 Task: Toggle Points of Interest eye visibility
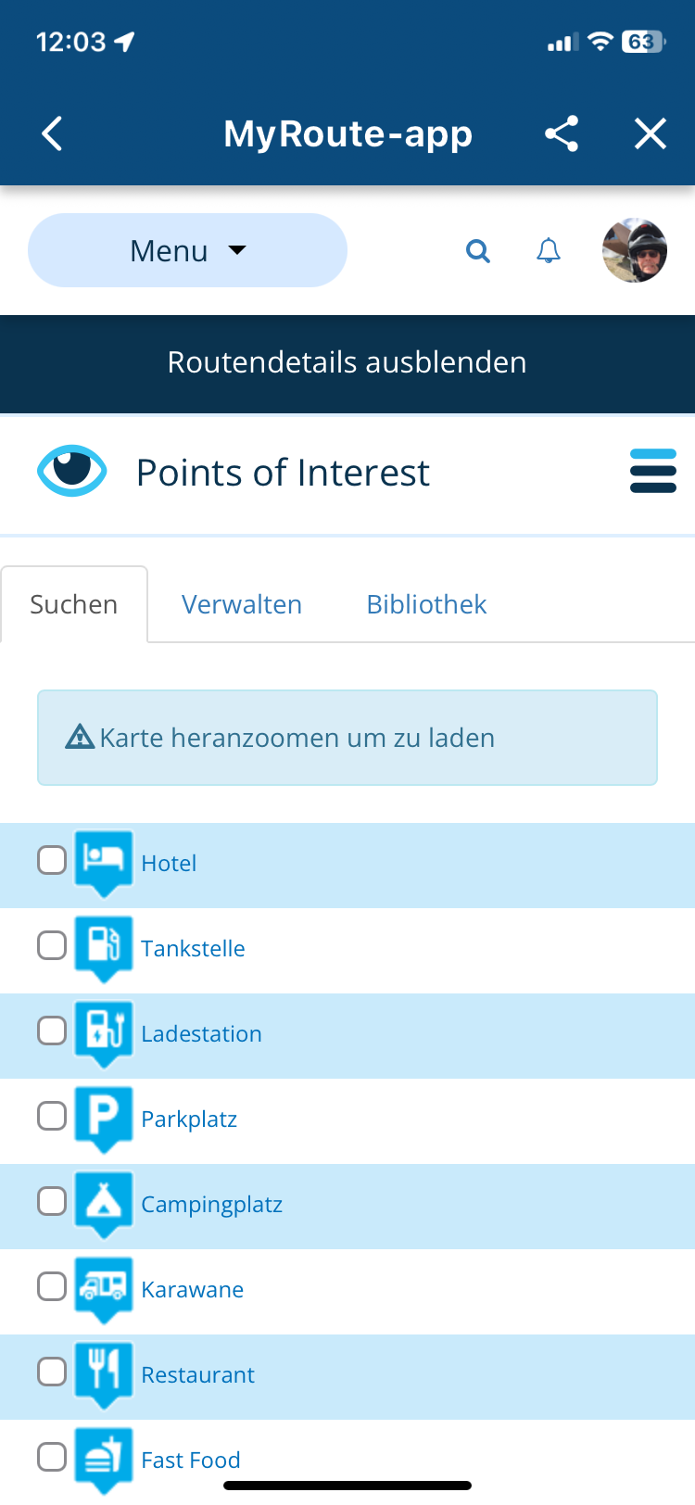pyautogui.click(x=71, y=470)
